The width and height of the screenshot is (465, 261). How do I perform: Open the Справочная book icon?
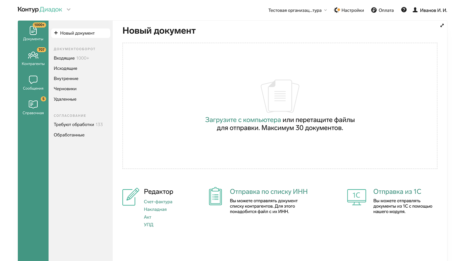click(x=33, y=104)
